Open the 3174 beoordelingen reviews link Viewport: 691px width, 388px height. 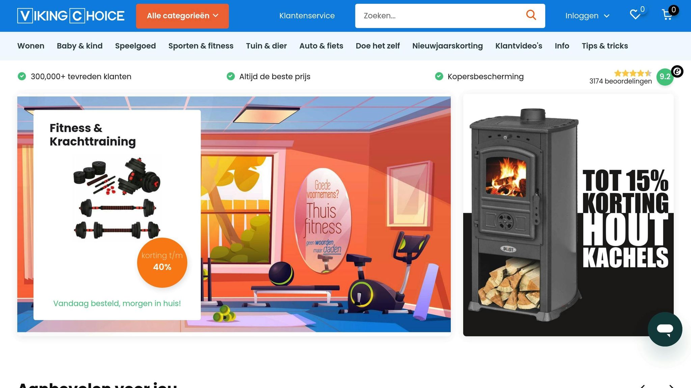click(620, 81)
